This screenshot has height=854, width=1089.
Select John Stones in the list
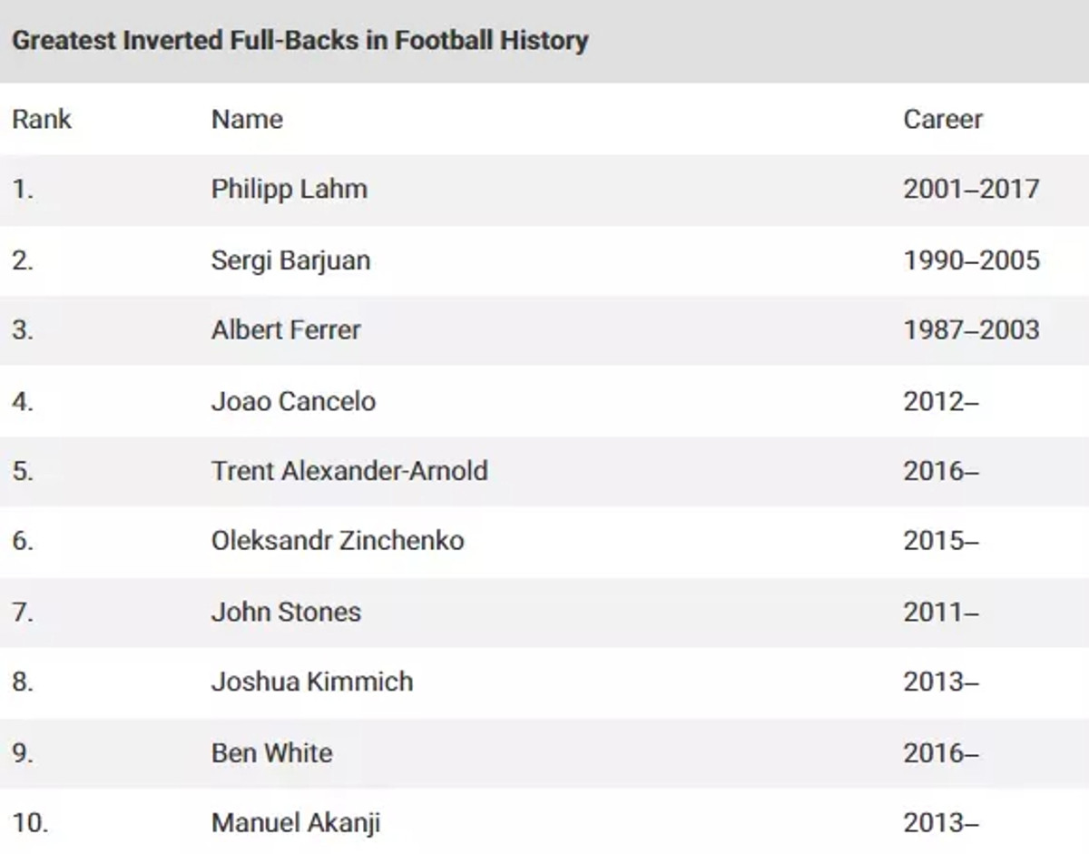(286, 612)
